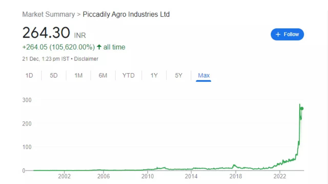The width and height of the screenshot is (328, 184).
Task: Open the Disclaimer link
Action: coord(86,59)
